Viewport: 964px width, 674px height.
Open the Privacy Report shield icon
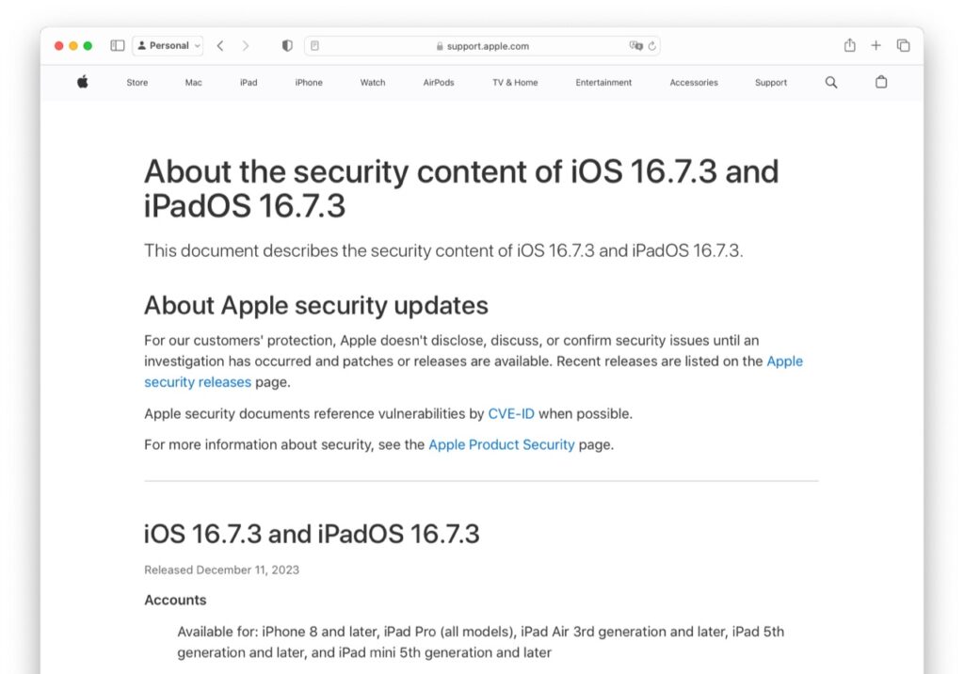tap(287, 45)
